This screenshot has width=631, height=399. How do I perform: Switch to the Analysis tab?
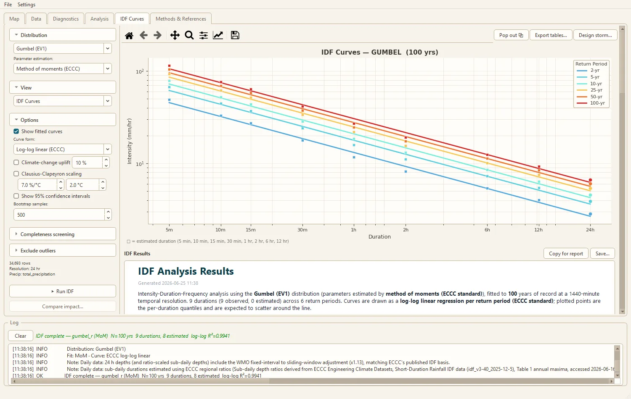click(99, 19)
